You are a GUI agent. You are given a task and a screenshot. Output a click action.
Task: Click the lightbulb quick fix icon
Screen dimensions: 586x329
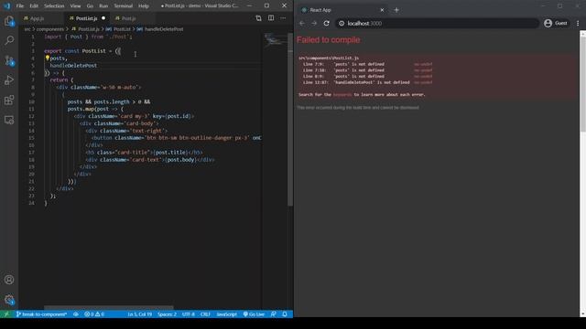[x=47, y=58]
